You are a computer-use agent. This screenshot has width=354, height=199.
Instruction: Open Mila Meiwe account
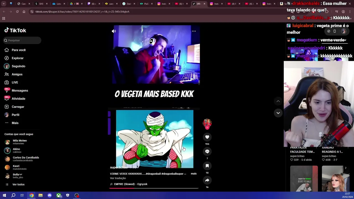[x=19, y=142]
